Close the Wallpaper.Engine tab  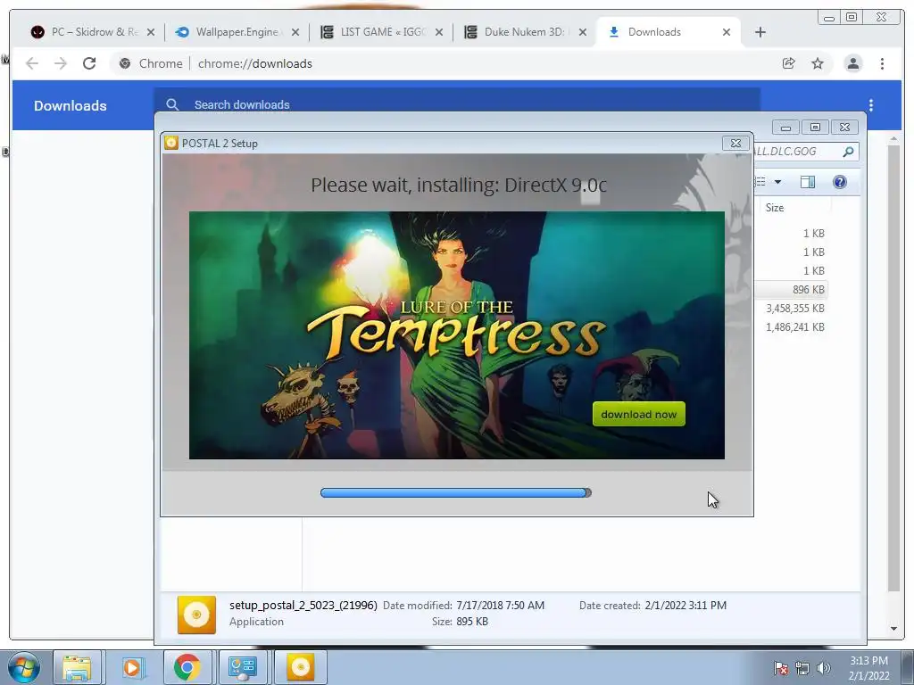pos(295,32)
